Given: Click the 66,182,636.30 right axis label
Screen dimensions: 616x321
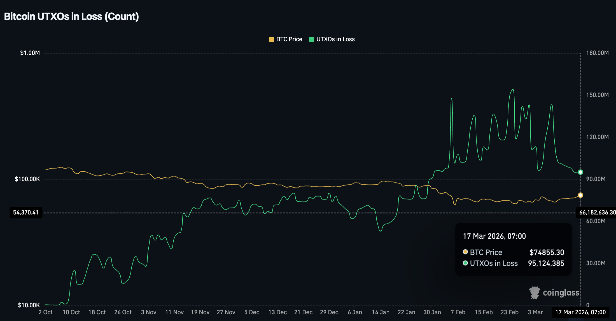Looking at the screenshot, I should [597, 213].
